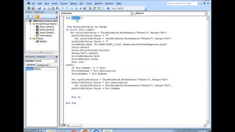Image resolution: width=235 pixels, height=132 pixels.
Task: Open the Format menu
Action: tap(64, 3)
